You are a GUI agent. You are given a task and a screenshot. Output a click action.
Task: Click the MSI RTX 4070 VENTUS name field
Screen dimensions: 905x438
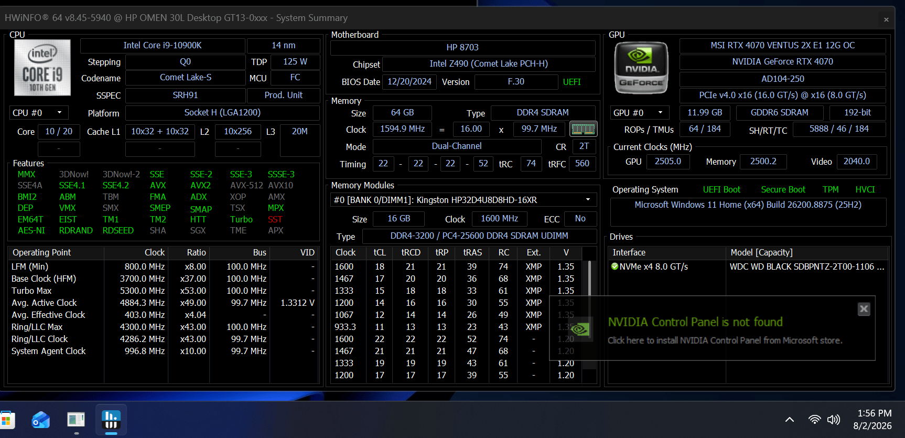tap(782, 46)
